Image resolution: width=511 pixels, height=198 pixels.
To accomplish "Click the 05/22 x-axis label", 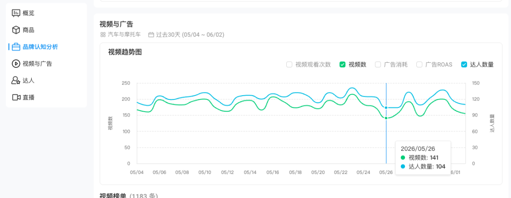I will point(341,173).
